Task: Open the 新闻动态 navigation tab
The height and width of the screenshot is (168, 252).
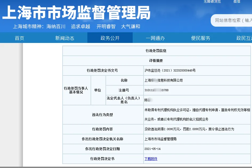Action: [65, 38]
